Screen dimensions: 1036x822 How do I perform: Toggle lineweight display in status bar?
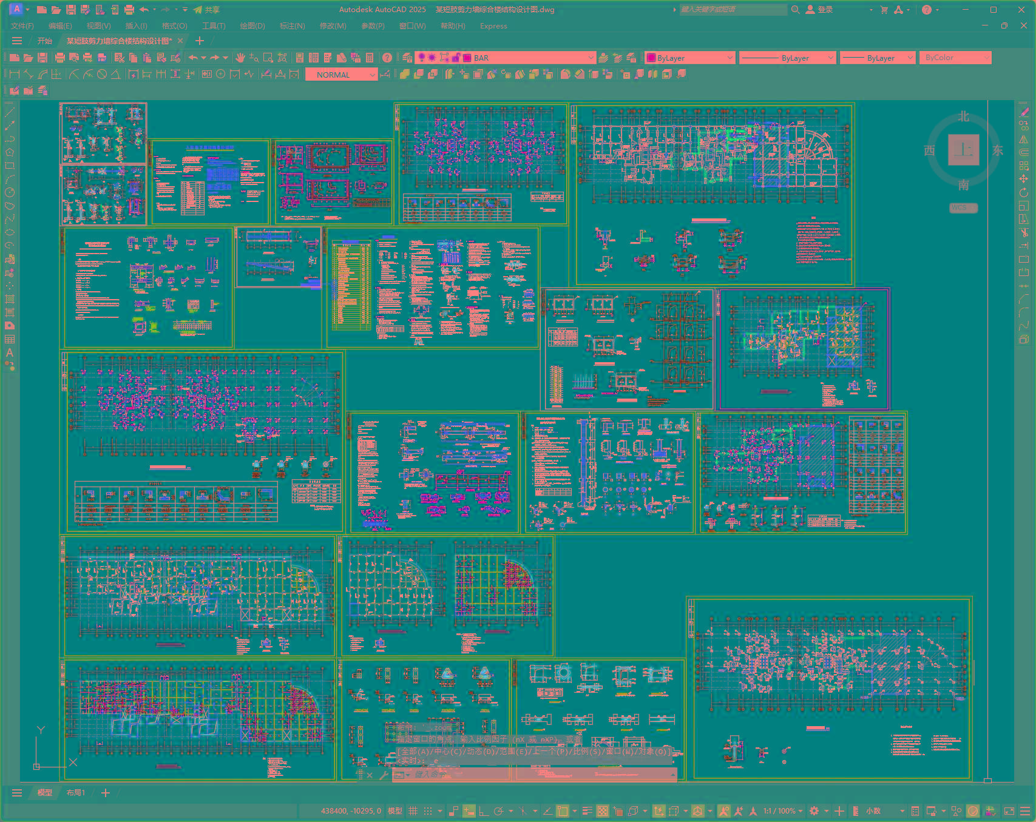587,811
